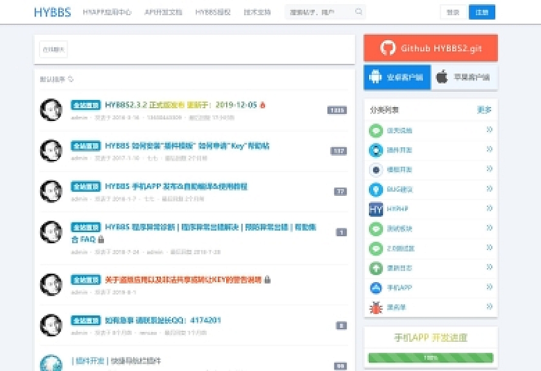Expand the HYPHP category chevron

pos(489,209)
